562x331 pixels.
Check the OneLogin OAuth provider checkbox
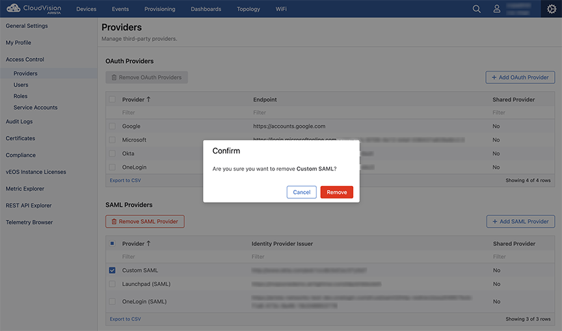[x=112, y=167]
